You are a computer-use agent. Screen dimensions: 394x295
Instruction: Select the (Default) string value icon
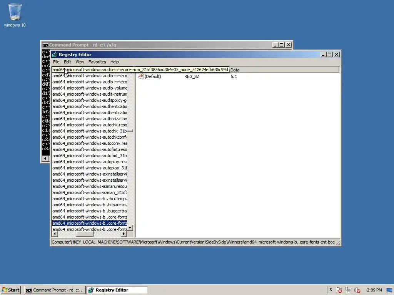[x=141, y=76]
